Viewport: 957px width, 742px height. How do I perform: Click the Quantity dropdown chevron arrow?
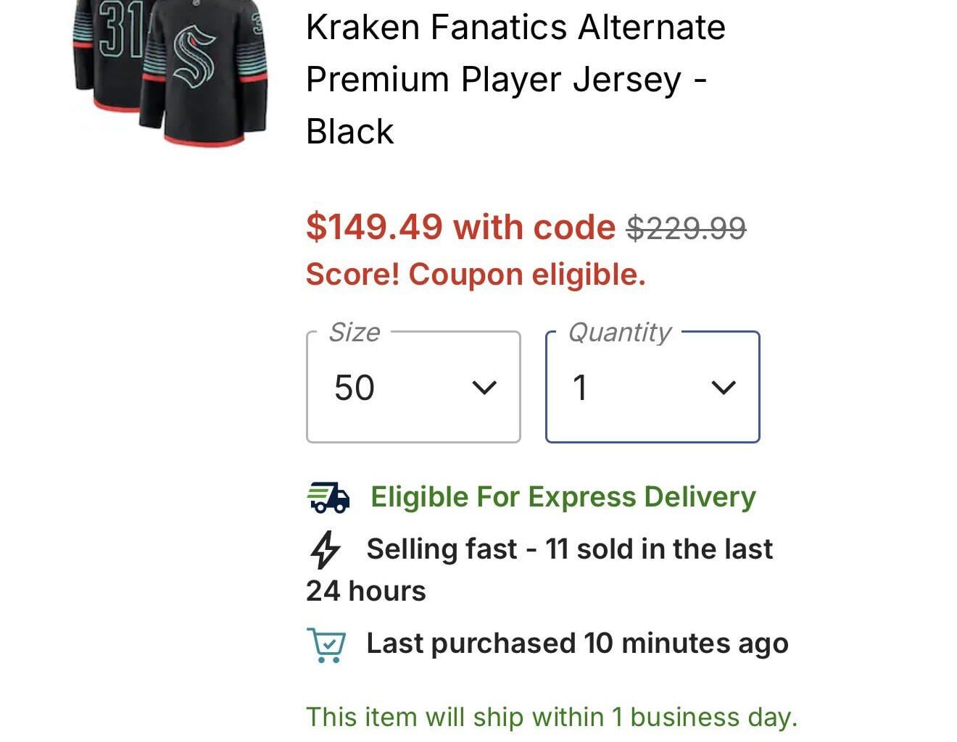[x=724, y=388]
